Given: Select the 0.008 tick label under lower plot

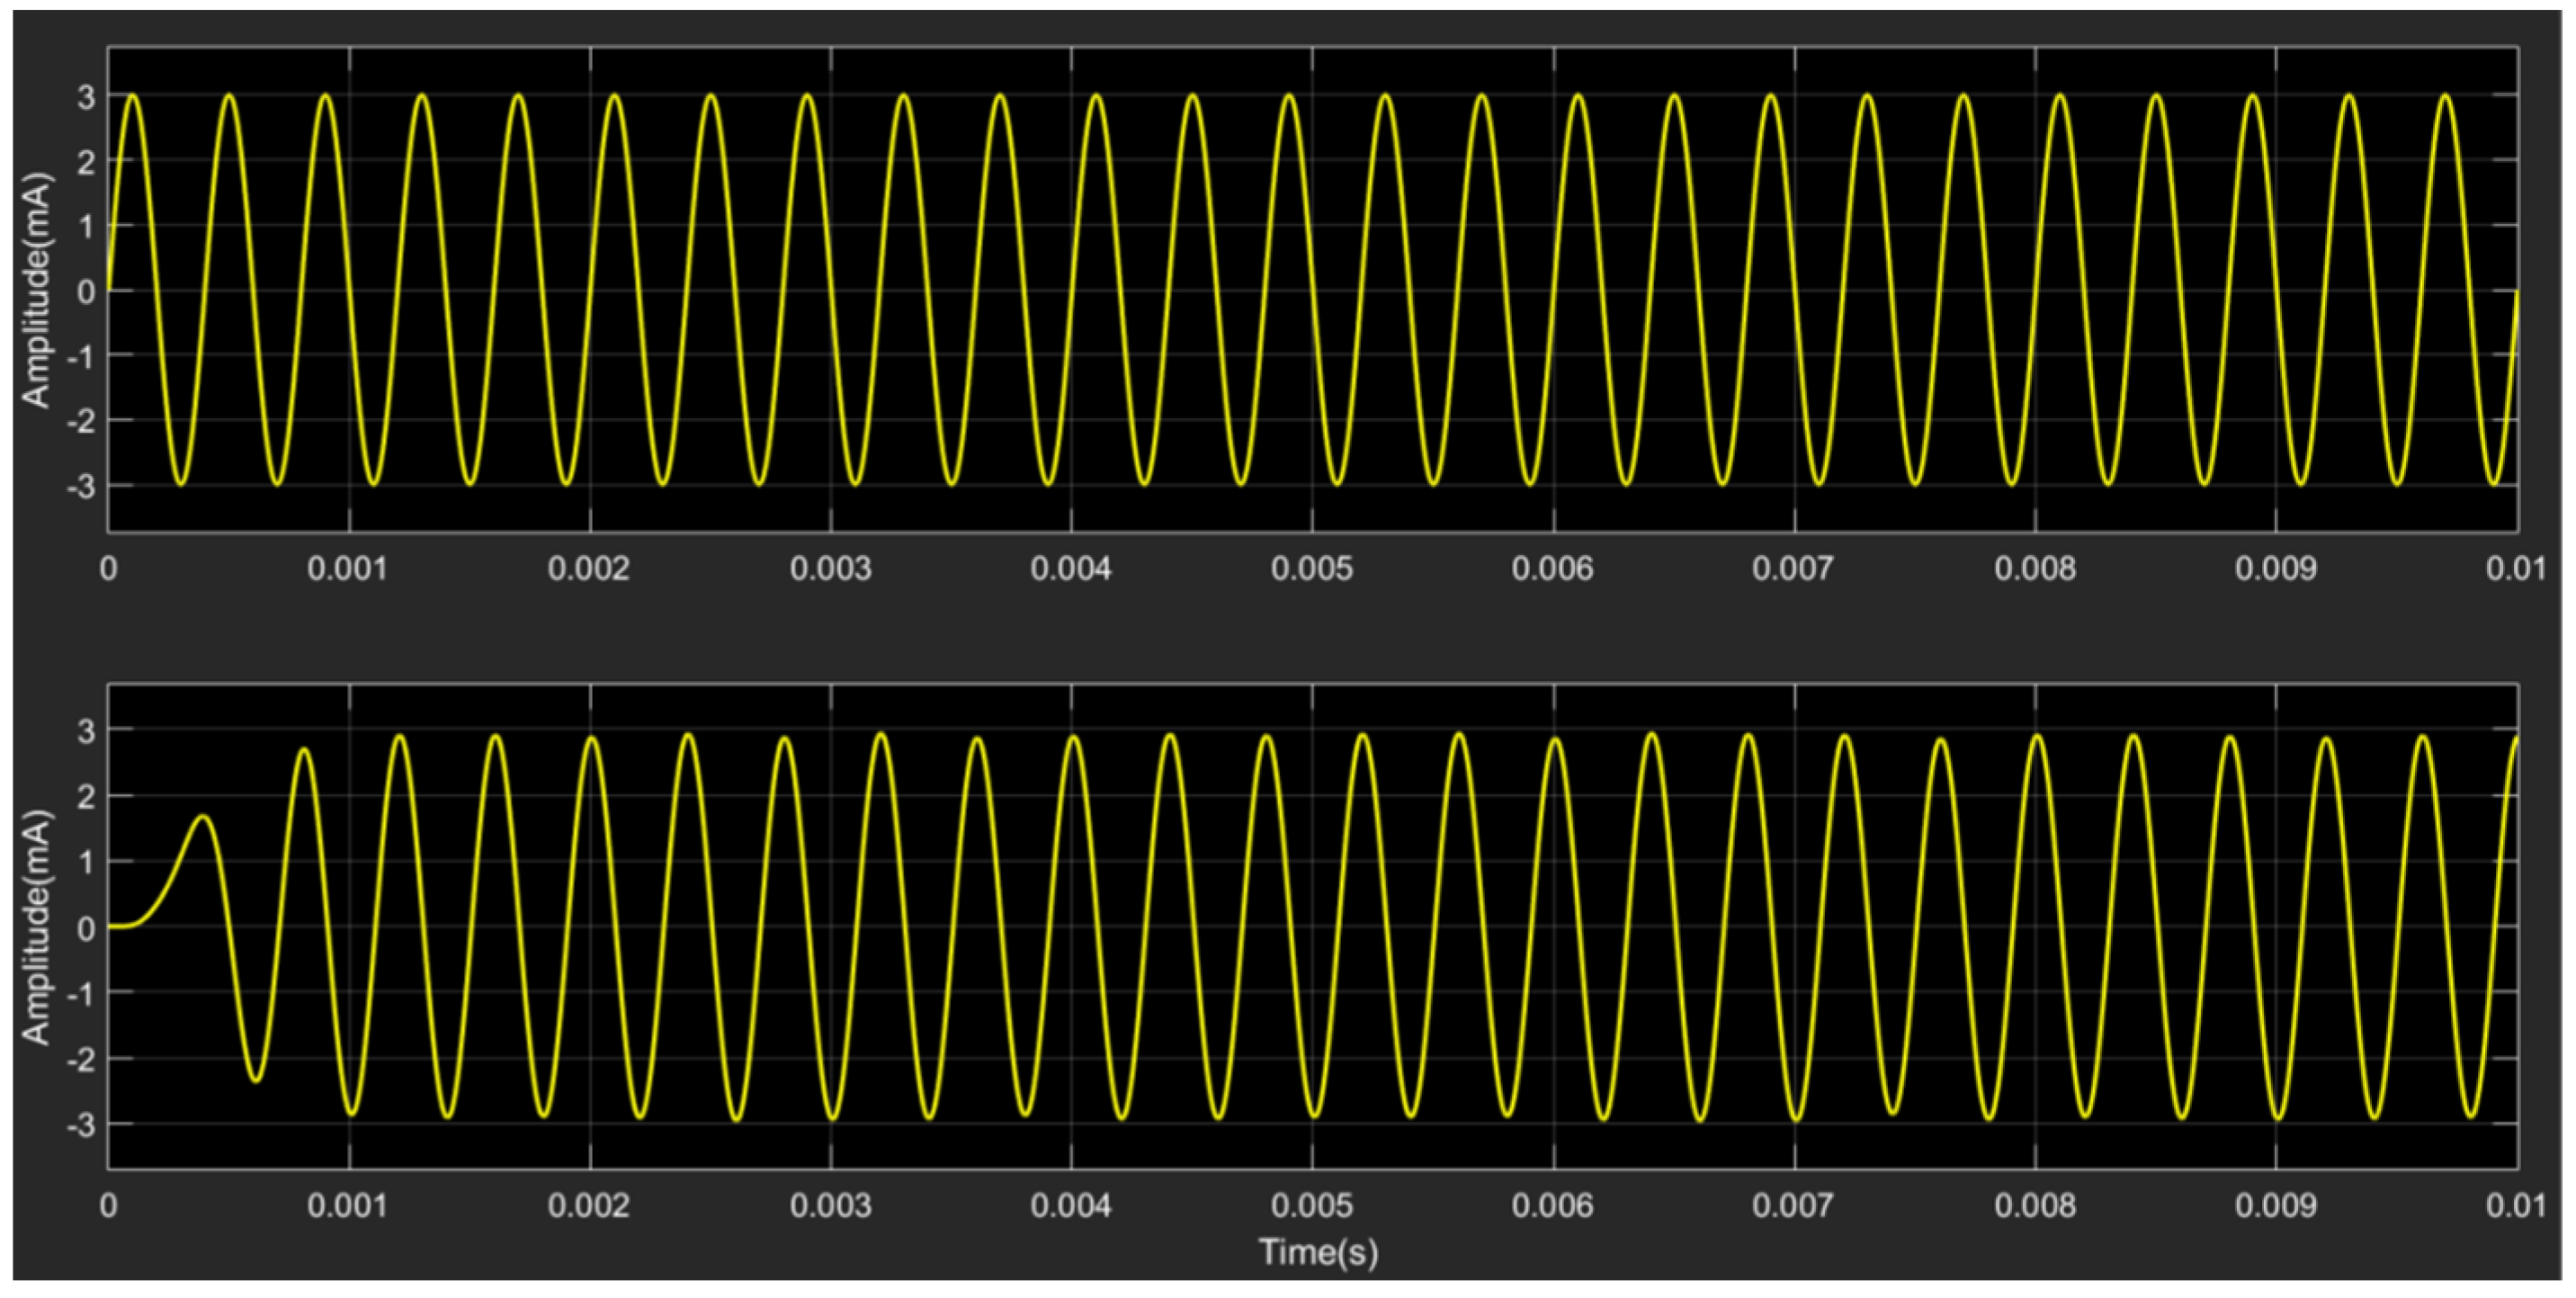Looking at the screenshot, I should (x=2035, y=1206).
